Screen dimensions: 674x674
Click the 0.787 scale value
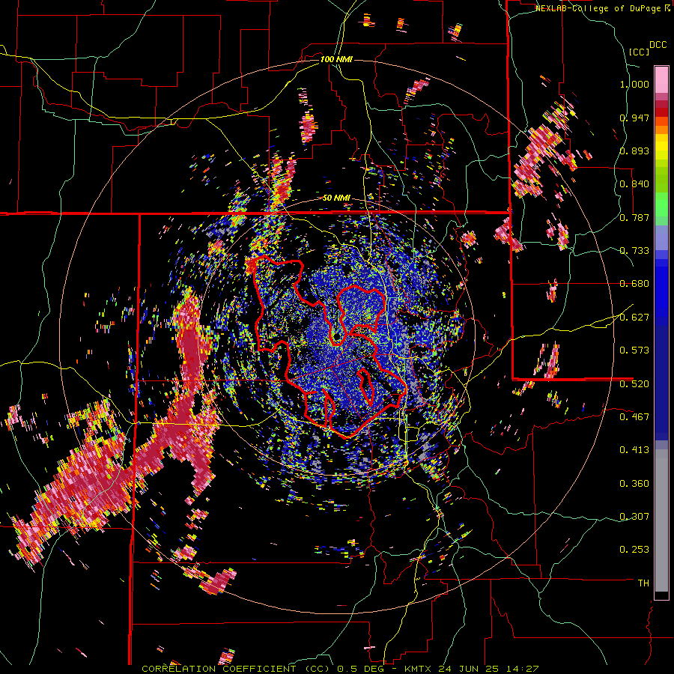pyautogui.click(x=634, y=217)
